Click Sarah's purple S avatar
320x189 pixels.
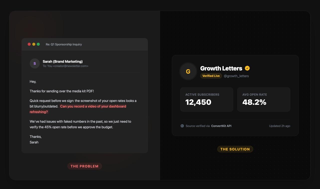pyautogui.click(x=35, y=63)
